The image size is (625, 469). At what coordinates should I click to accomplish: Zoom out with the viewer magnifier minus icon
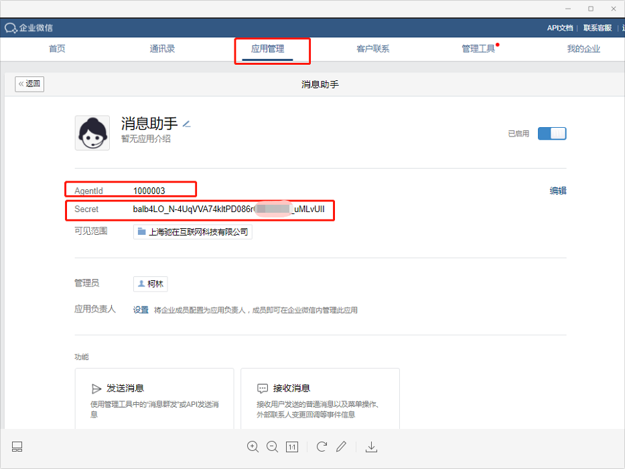point(272,447)
